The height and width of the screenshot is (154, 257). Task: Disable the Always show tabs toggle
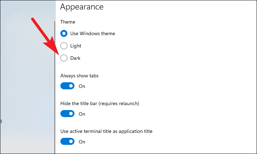point(67,86)
